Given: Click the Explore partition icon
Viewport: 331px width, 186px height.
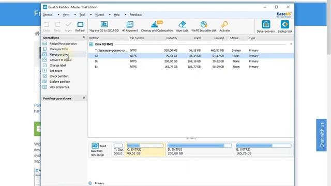Looking at the screenshot, I should point(45,82).
